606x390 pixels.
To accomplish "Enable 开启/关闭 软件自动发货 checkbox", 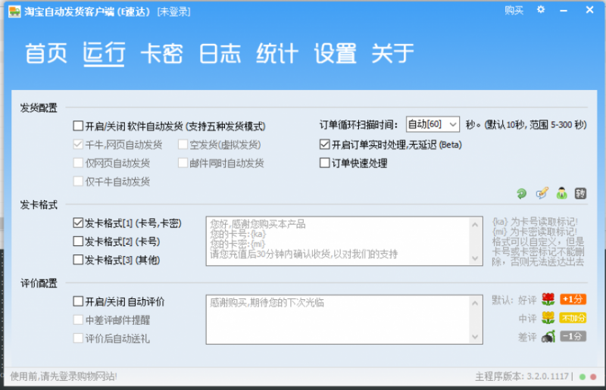I will point(78,126).
